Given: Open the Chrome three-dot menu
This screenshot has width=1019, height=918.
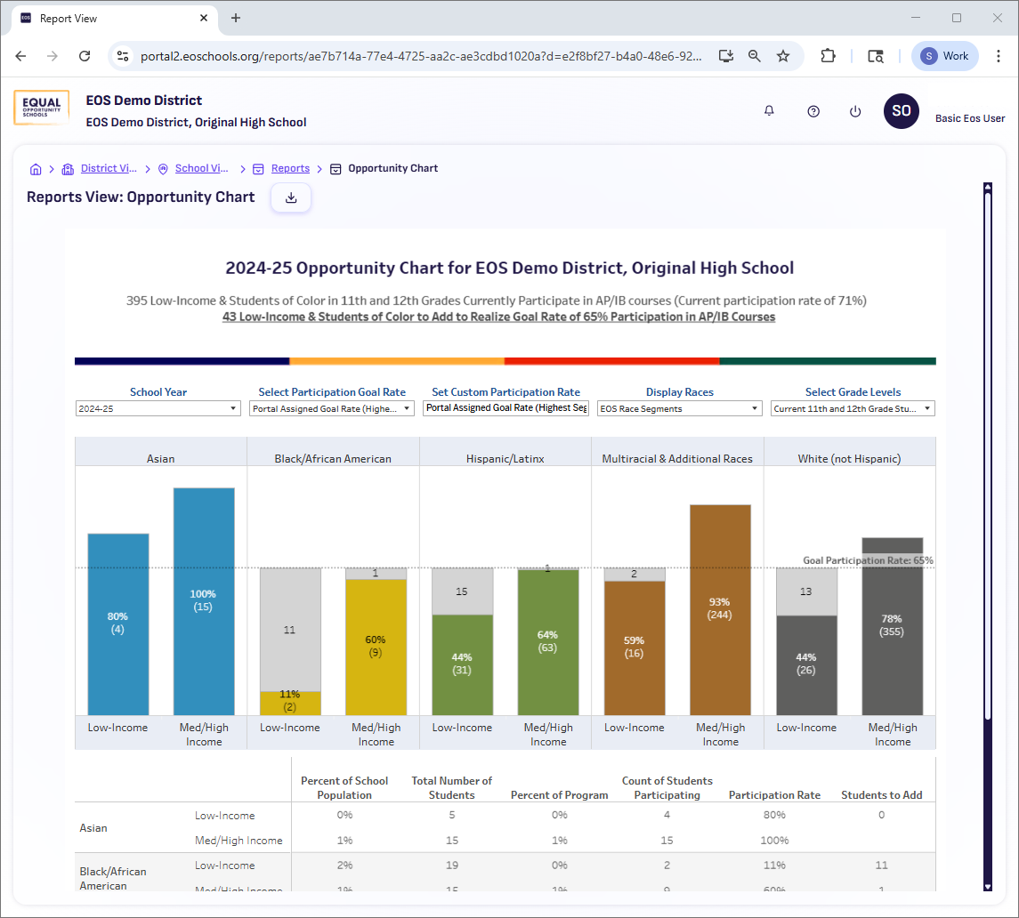Looking at the screenshot, I should coord(999,55).
